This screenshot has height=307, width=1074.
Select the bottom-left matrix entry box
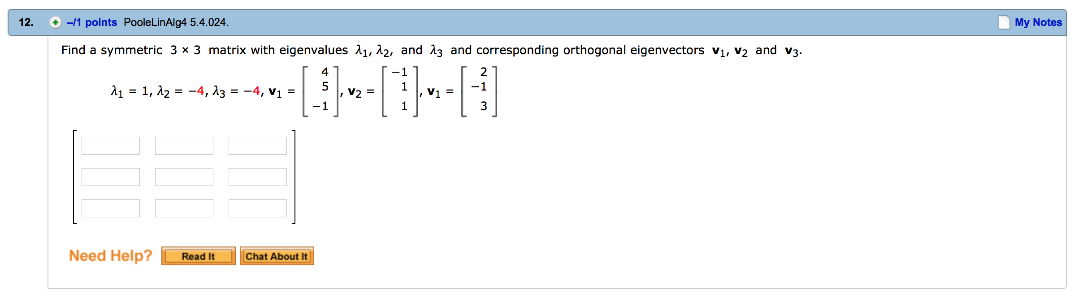click(x=111, y=208)
